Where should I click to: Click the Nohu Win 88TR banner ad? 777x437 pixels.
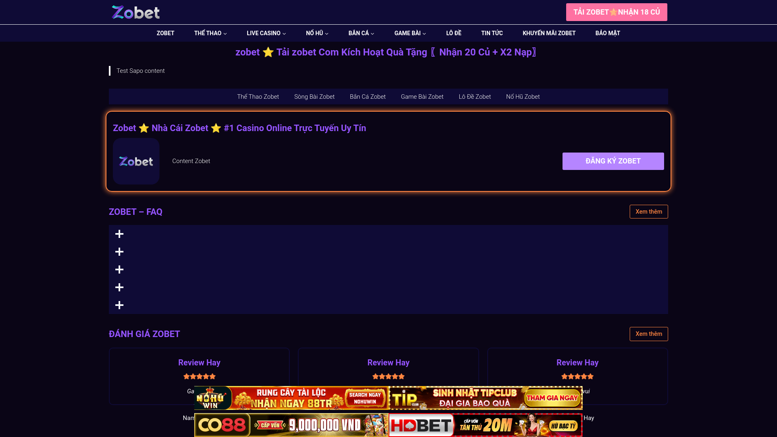click(x=291, y=398)
